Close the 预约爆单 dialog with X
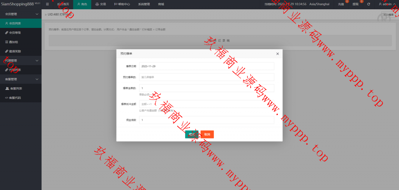The image size is (399, 190). pyautogui.click(x=277, y=54)
